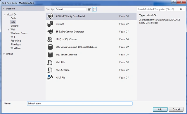Screen dimensions: 187x114
Task: Click the SQL Server Database cylinder icon
Action: click(x=50, y=55)
